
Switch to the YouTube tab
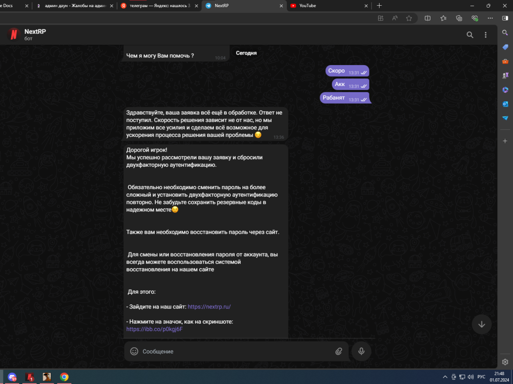click(329, 6)
